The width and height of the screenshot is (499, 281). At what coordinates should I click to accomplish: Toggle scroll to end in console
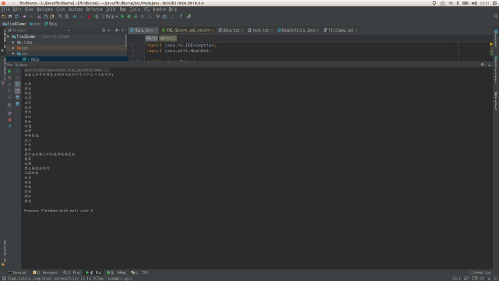(17, 91)
